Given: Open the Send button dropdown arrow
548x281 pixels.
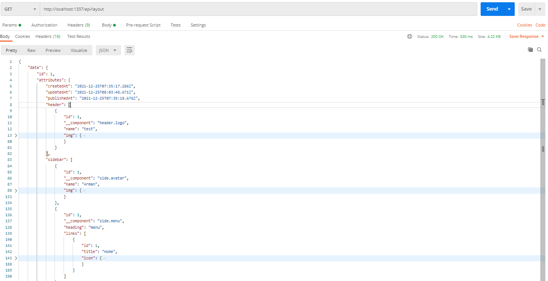Looking at the screenshot, I should coord(509,9).
